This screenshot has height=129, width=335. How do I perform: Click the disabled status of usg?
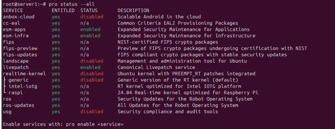click(92, 112)
